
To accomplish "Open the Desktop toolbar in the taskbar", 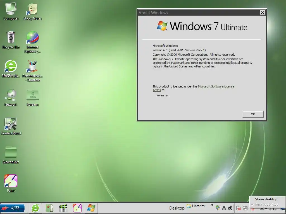I will pyautogui.click(x=177, y=208).
